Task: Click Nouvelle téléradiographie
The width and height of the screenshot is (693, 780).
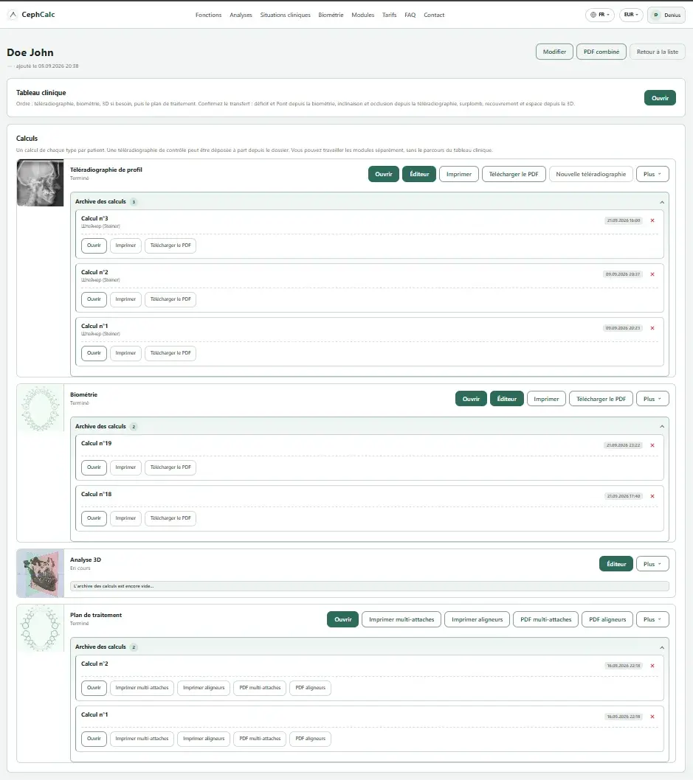Action: click(591, 174)
